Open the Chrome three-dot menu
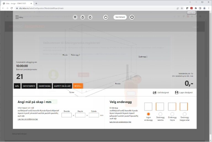Image resolution: width=212 pixels, height=142 pixels. pyautogui.click(x=209, y=8)
